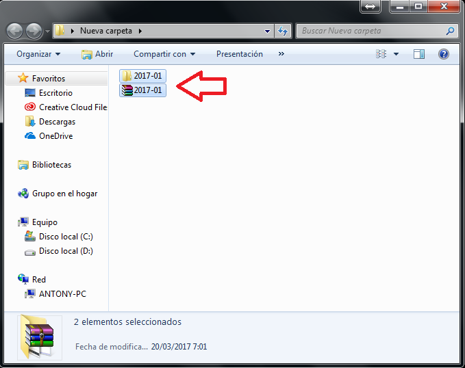Image resolution: width=465 pixels, height=368 pixels.
Task: Click the 2 elementos seleccionados text
Action: click(127, 321)
